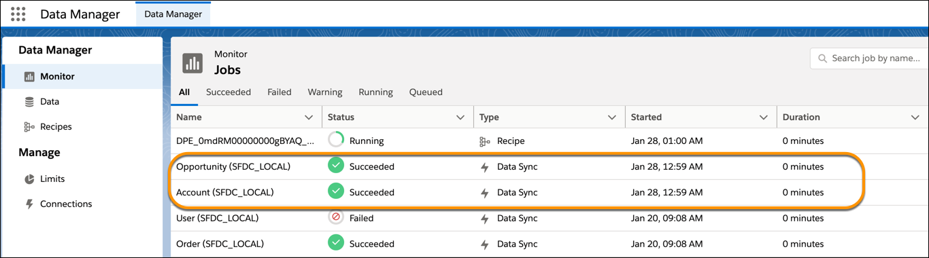This screenshot has height=258, width=929.
Task: Click the Running spinner icon for DPE recipe
Action: [335, 141]
